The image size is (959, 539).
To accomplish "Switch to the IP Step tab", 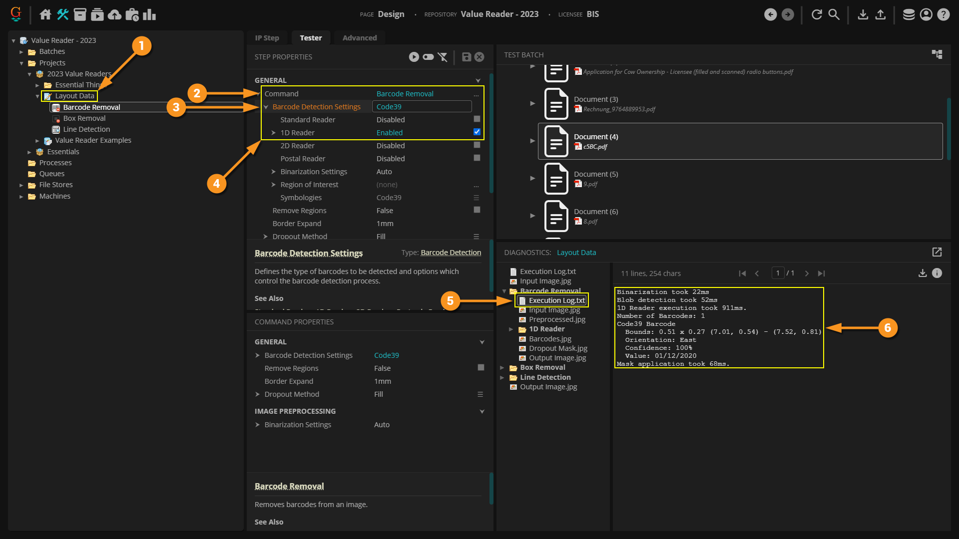I will [x=267, y=38].
